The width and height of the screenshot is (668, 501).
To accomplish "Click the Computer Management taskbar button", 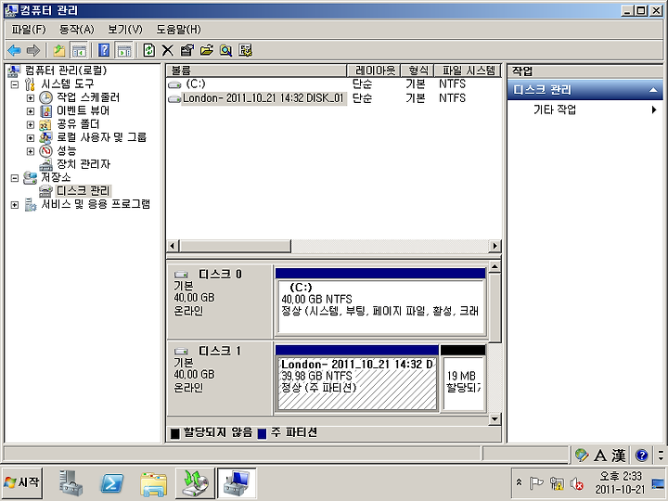I will [x=237, y=483].
